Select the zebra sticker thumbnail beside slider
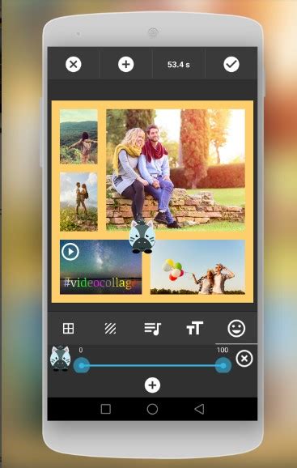Screen dimensions: 297x468 pos(60,358)
